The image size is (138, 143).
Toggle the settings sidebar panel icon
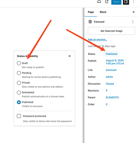(x=126, y=2)
